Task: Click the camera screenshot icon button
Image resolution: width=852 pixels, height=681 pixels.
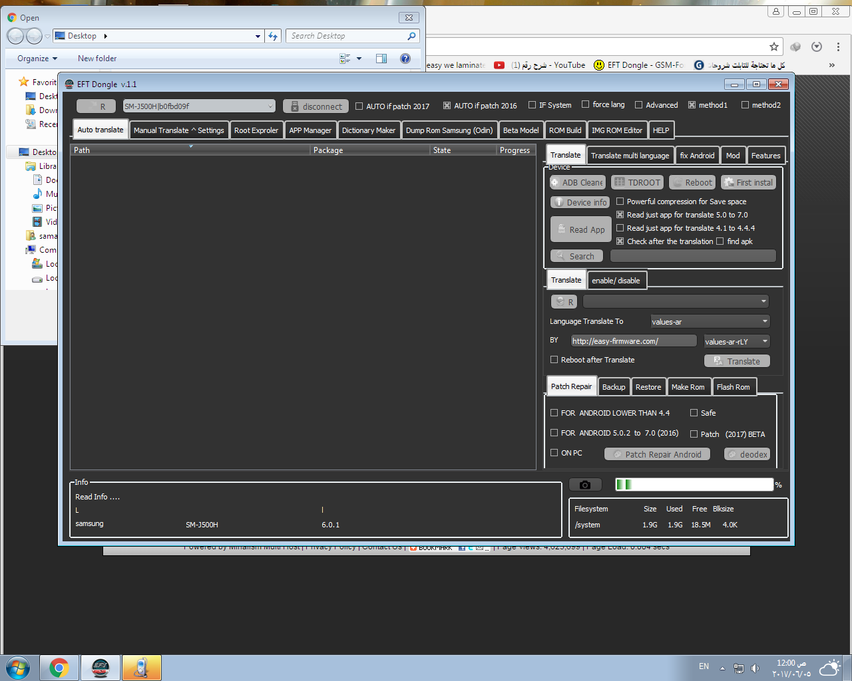Action: tap(585, 485)
